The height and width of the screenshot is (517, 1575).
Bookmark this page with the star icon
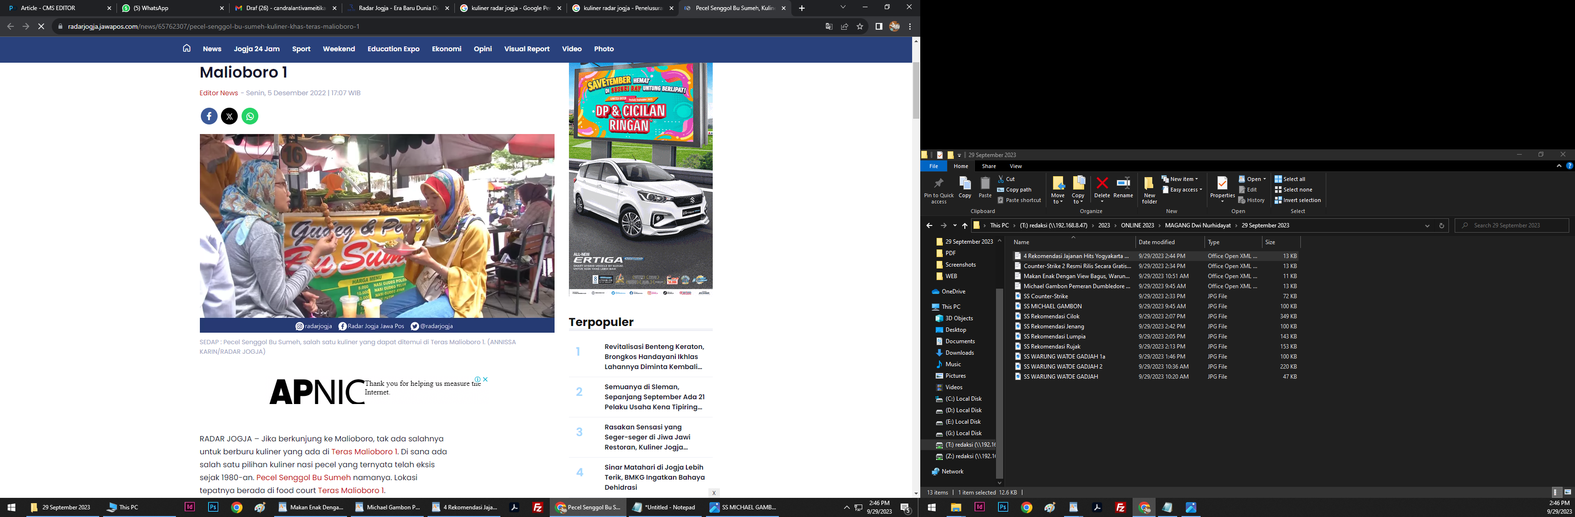[860, 26]
